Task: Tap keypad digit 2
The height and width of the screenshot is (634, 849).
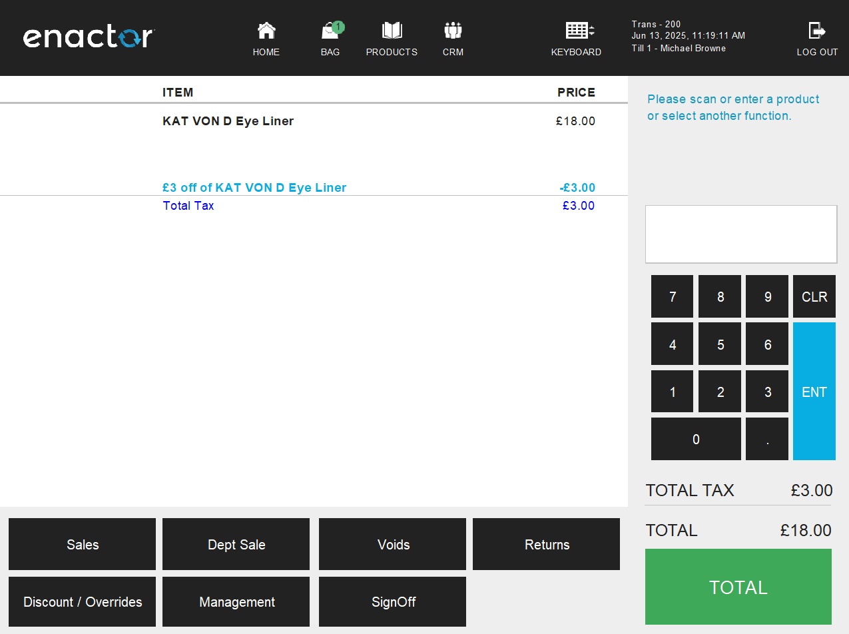Action: point(720,392)
